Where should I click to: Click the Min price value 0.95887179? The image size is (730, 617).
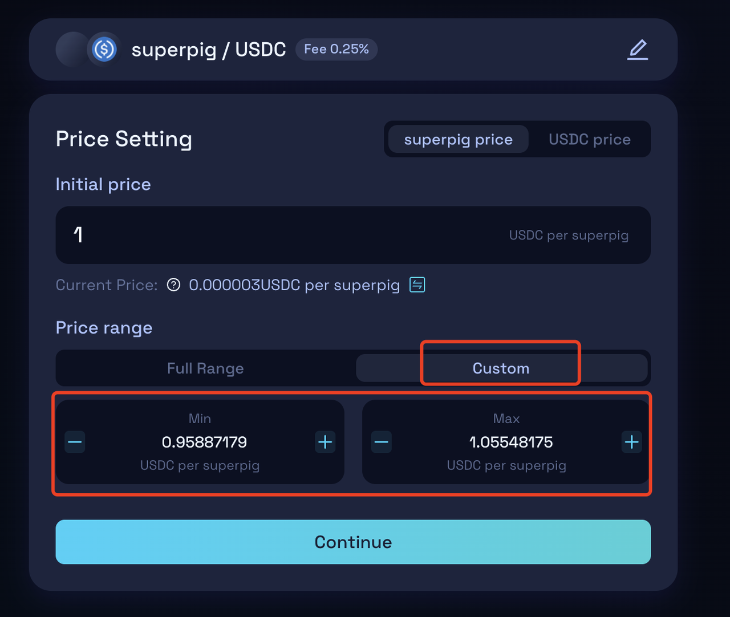tap(204, 442)
